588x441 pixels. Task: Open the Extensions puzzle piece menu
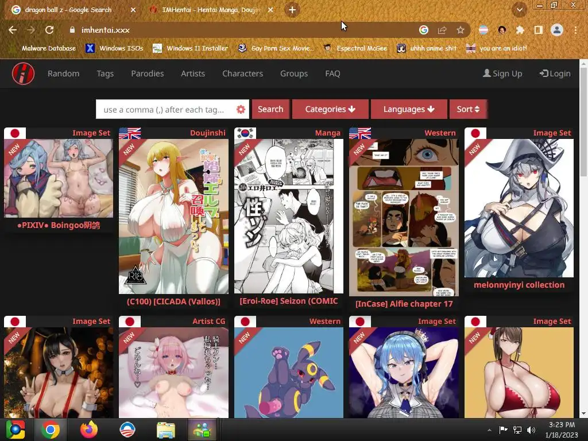tap(520, 30)
